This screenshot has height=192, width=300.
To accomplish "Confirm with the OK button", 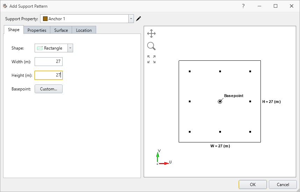I will pyautogui.click(x=253, y=185).
